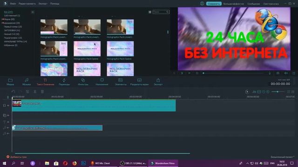Open the Экспорт menu in the menu bar
This screenshot has height=167, width=298.
tap(43, 4)
